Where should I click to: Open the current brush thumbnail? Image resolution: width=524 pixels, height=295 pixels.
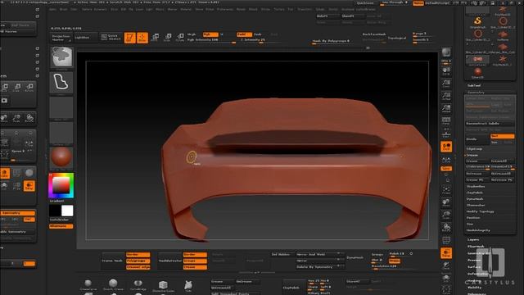point(61,57)
